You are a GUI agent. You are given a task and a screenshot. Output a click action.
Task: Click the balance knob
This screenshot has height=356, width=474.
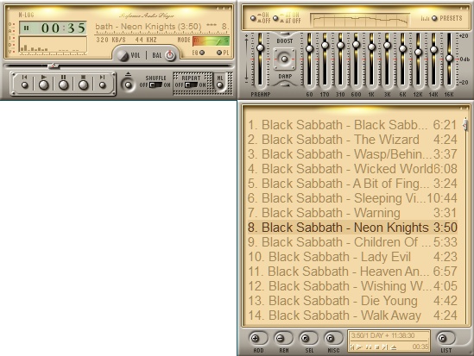pos(170,55)
